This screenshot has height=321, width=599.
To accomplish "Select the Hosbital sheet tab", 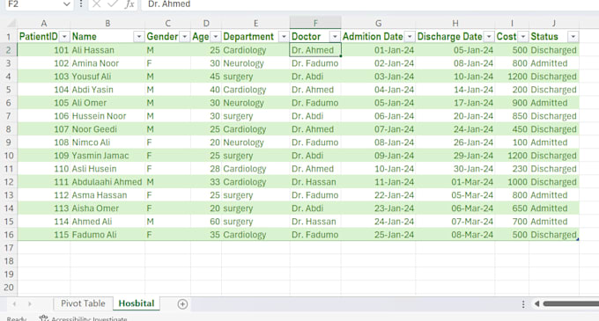I will click(137, 303).
